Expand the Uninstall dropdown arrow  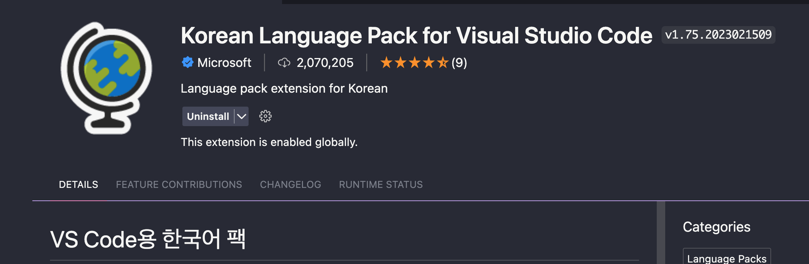(x=242, y=116)
